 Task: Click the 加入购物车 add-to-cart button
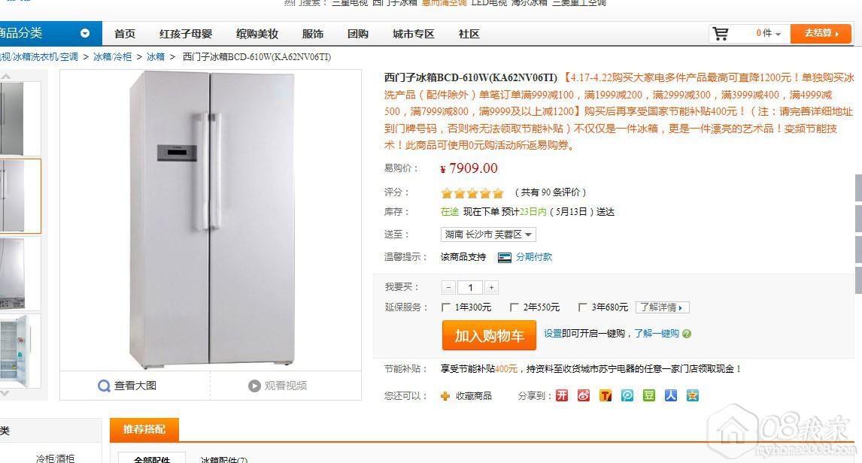pos(489,335)
